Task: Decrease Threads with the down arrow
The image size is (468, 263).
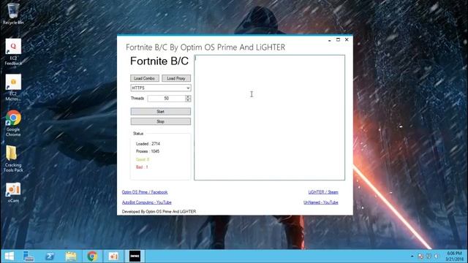Action: 188,100
